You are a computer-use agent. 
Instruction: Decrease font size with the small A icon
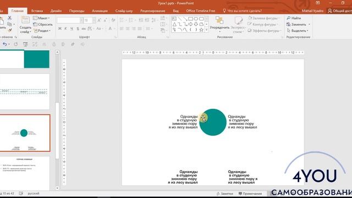(x=105, y=20)
